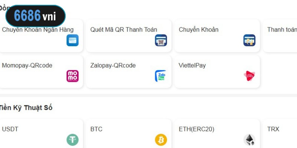297x148 pixels.
Task: Select Chuyển Khoản Ngân Hàng payment option
Action: pos(41,36)
